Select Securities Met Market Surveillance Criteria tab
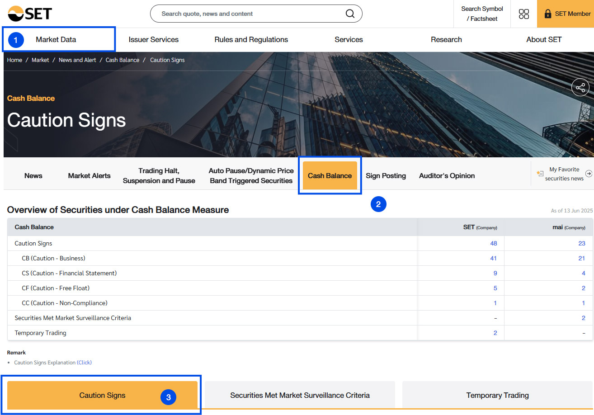Screen dimensions: 594x415 (300, 395)
